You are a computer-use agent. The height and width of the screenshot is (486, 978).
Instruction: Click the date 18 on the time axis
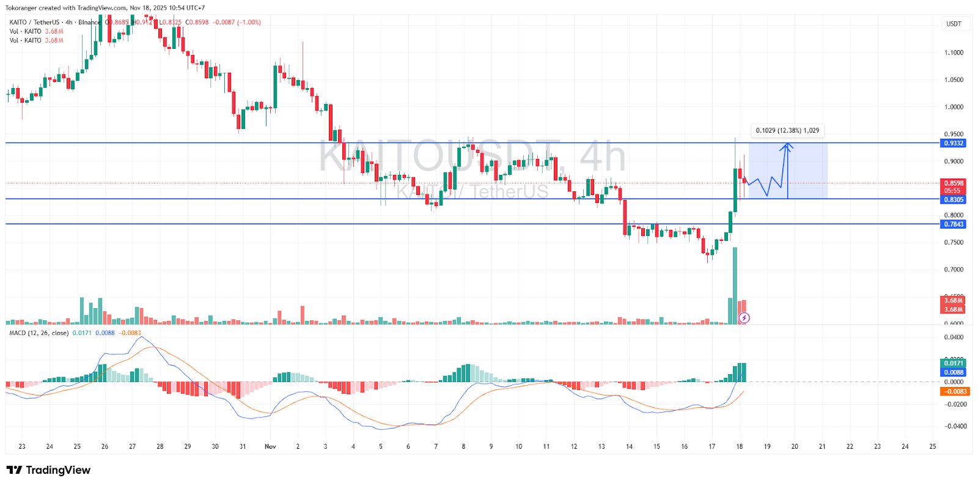pos(740,446)
